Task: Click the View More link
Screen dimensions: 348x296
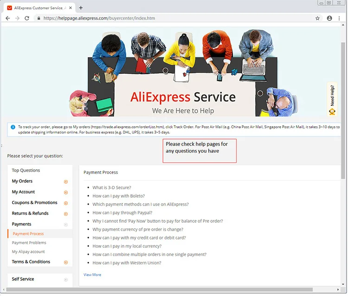Action: click(92, 275)
